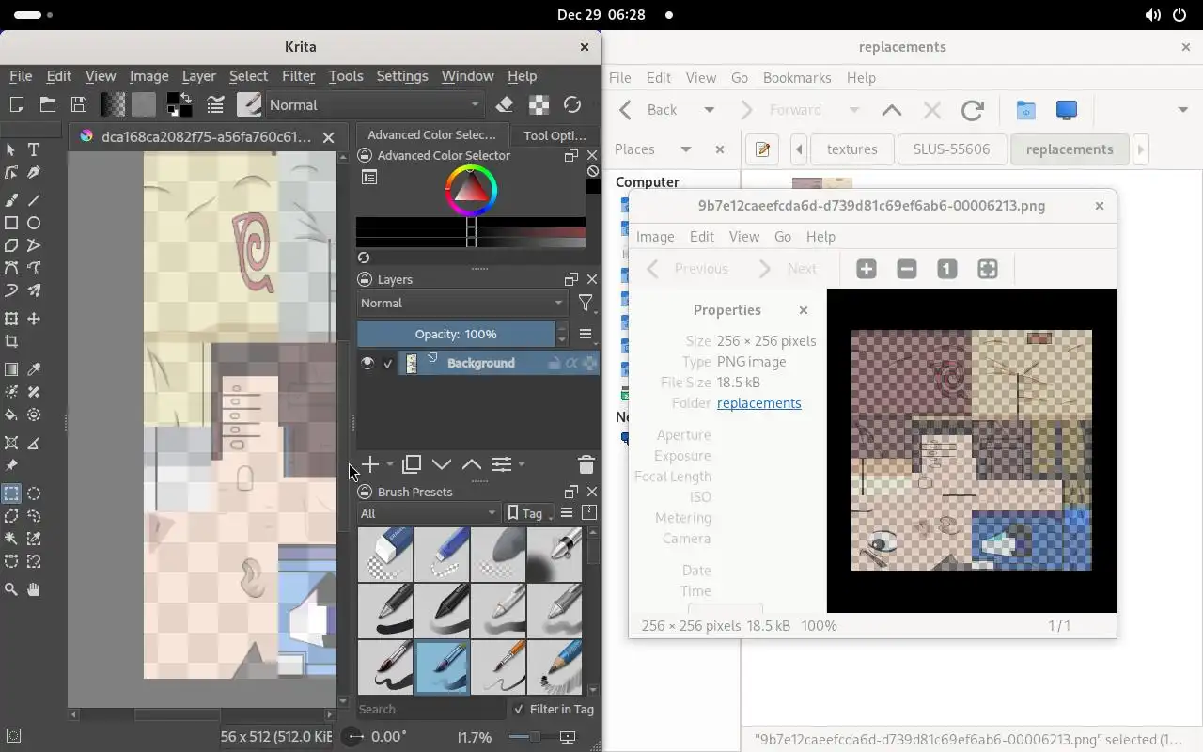Screen dimensions: 1203x752
Task: Select the Pan hand tool
Action: pos(34,589)
